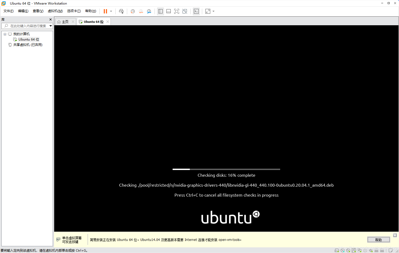This screenshot has height=253, width=399.
Task: Click 'Press Ctrl+C to cancel' message text
Action: pos(226,195)
